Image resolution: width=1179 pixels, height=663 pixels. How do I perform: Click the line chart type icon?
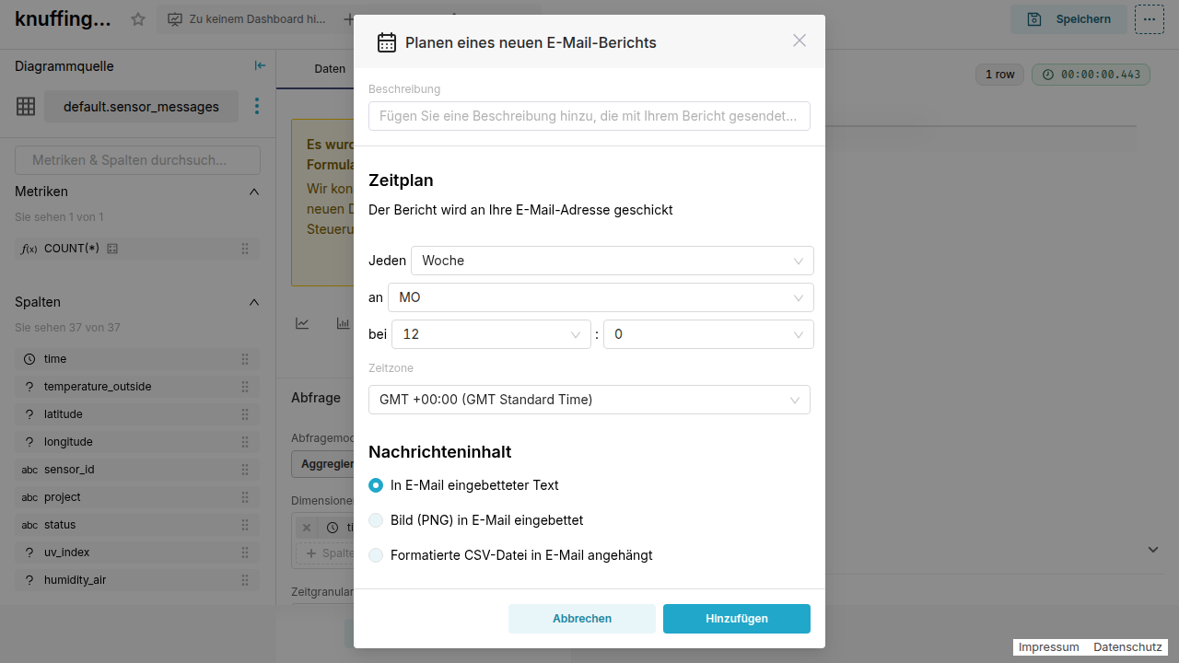302,323
